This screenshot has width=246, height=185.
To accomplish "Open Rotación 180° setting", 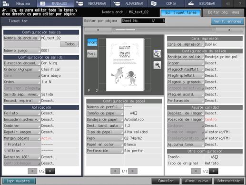I will click(22, 157).
